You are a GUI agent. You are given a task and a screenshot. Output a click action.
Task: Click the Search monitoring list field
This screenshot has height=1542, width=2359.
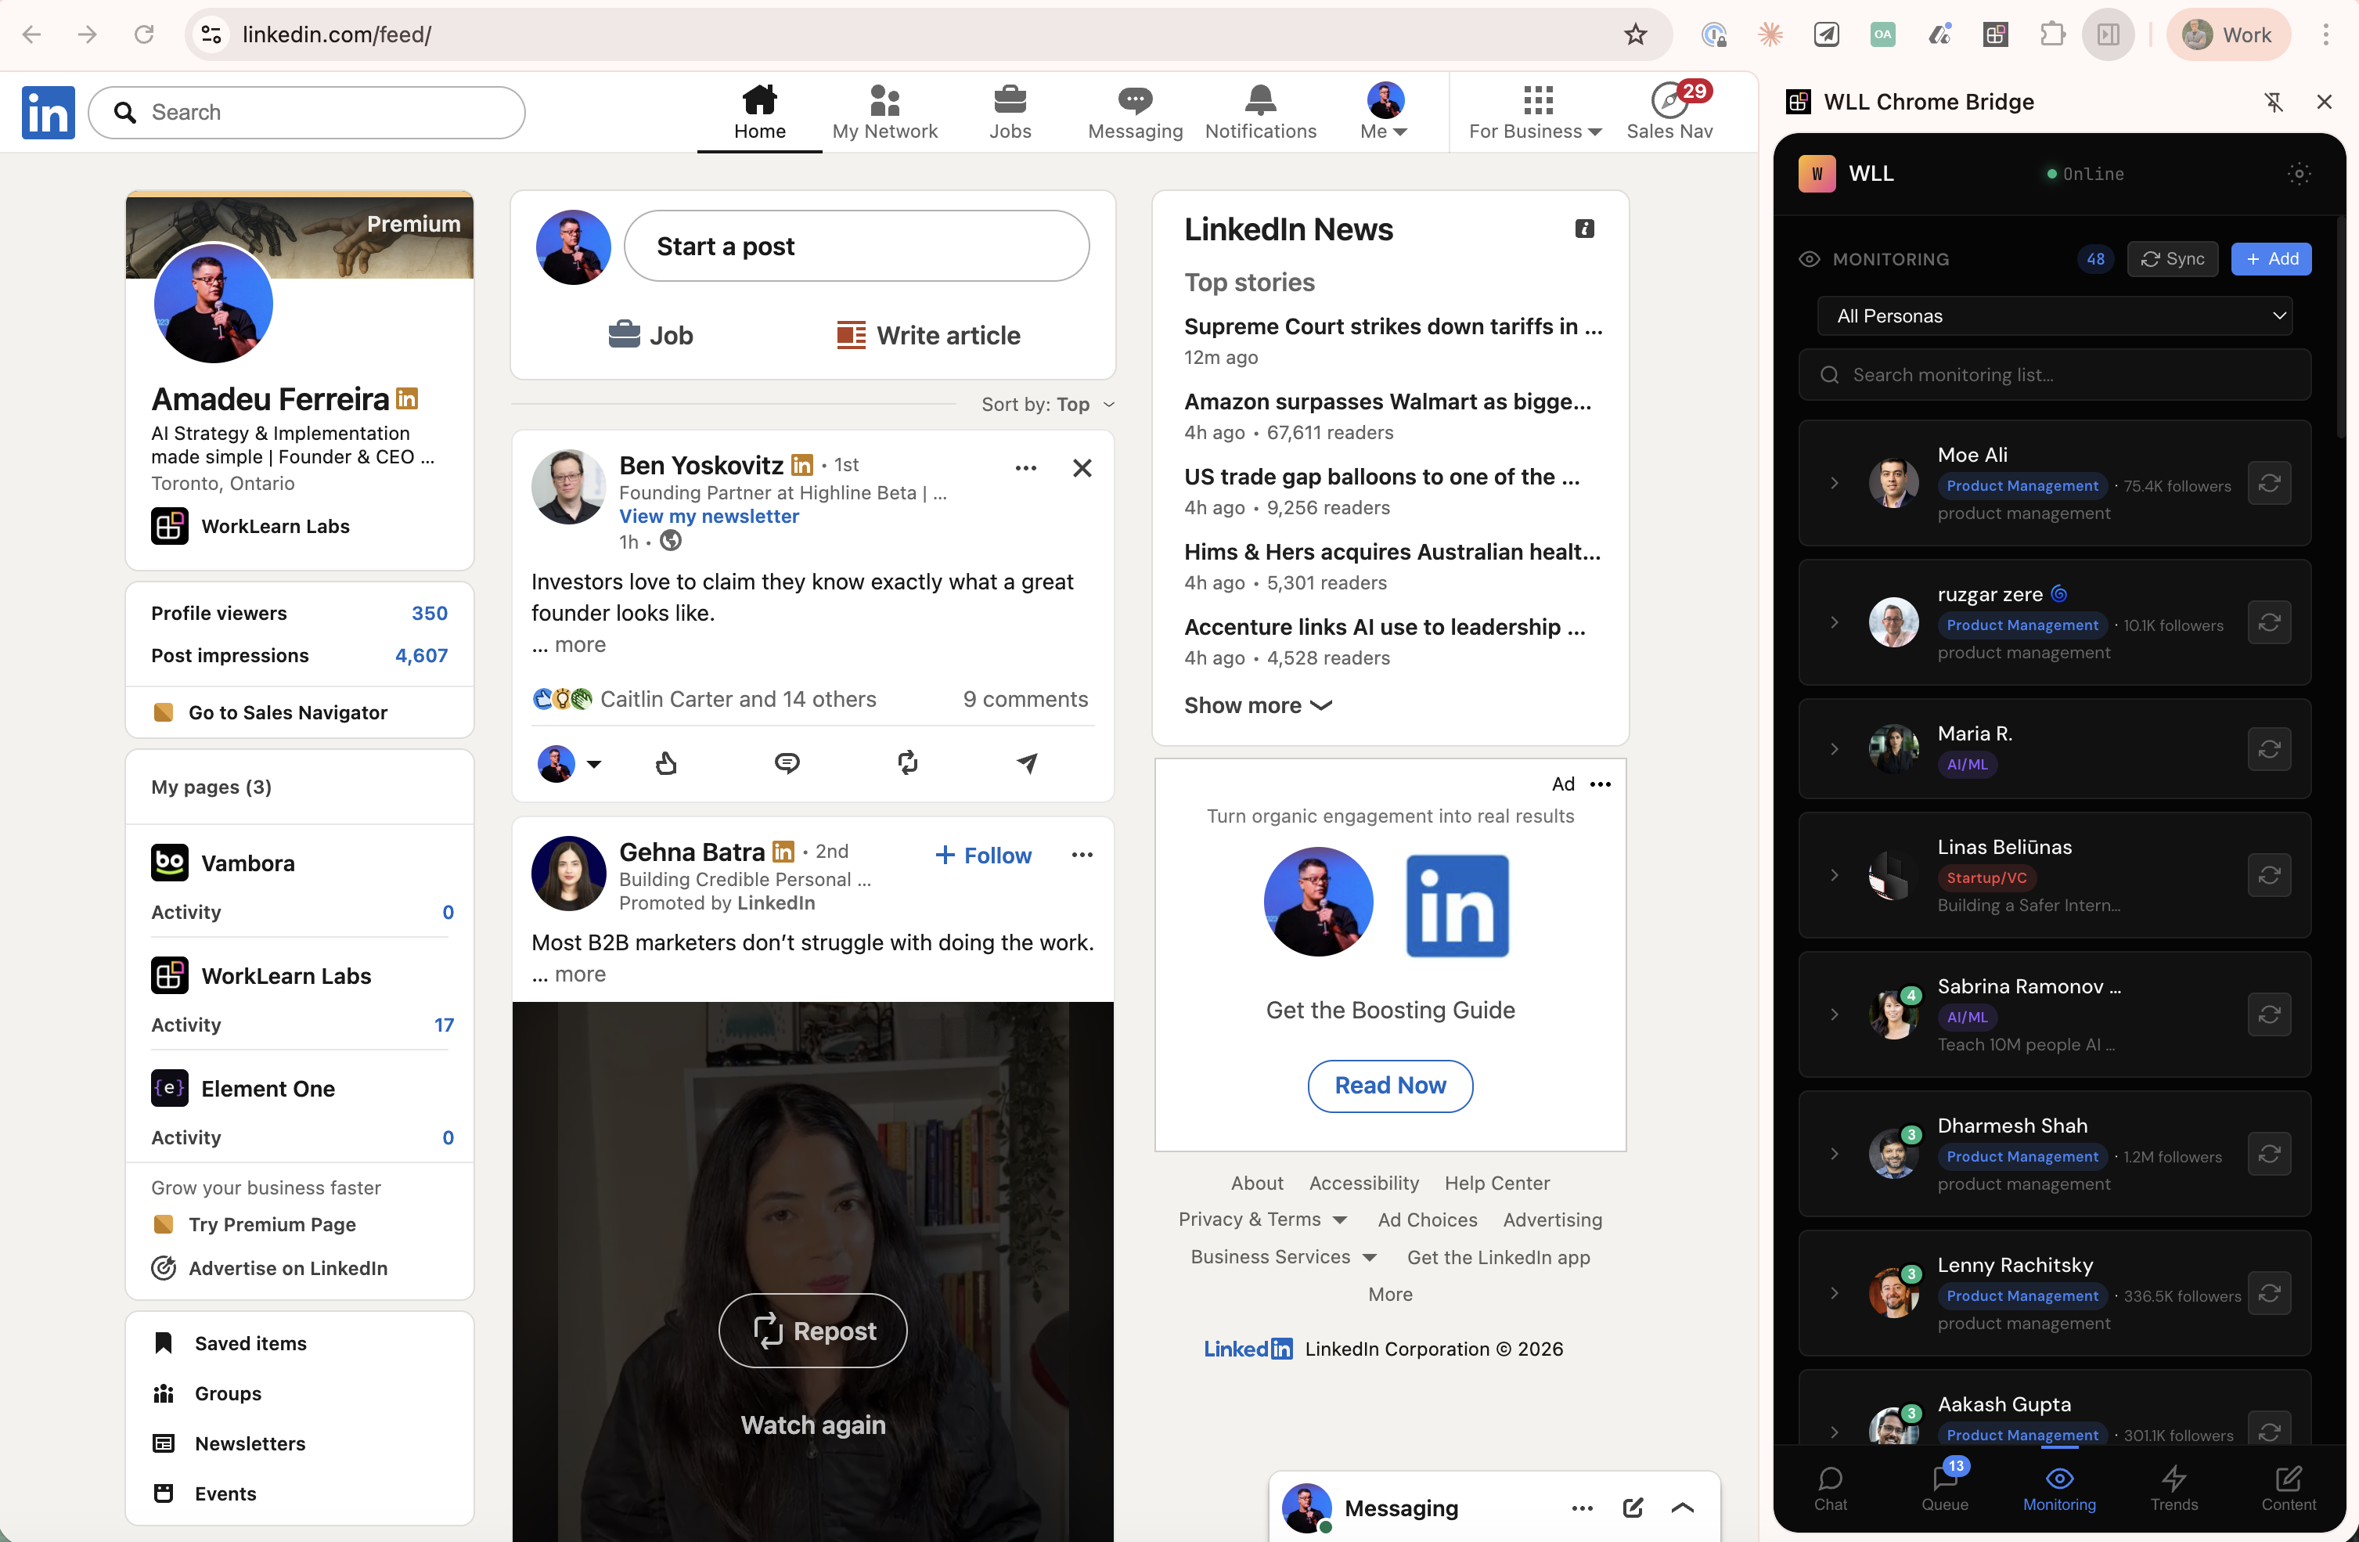[2055, 375]
